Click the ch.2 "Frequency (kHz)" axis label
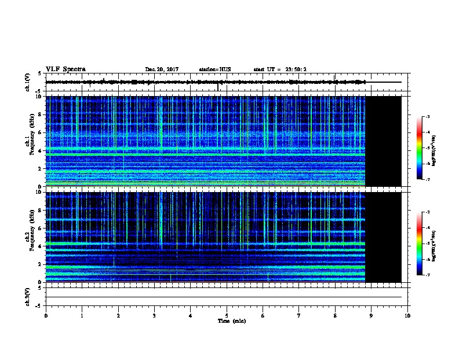Image resolution: width=459 pixels, height=354 pixels. pos(32,230)
